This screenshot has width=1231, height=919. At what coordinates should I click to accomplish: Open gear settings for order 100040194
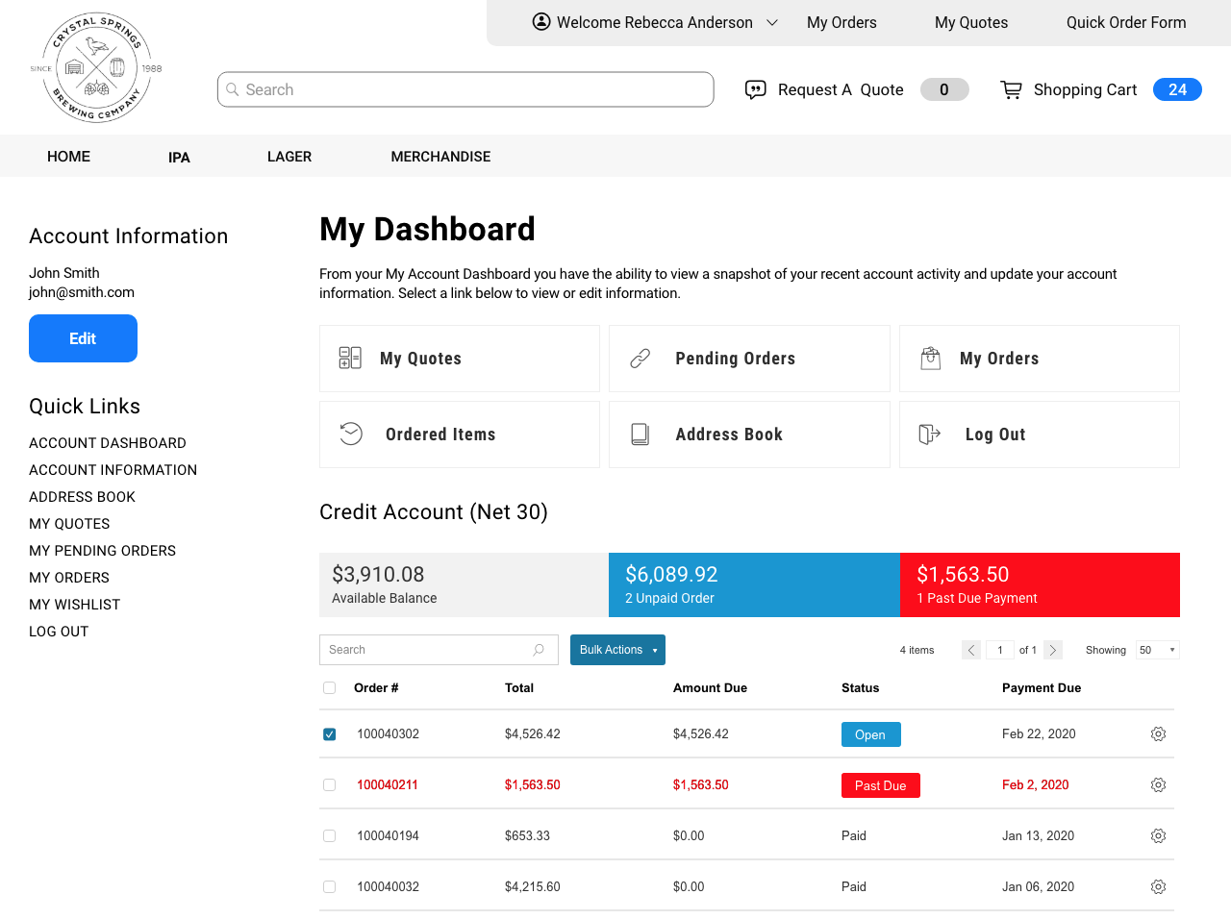tap(1158, 836)
